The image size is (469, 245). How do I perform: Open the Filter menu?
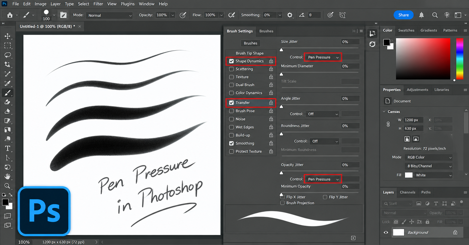pyautogui.click(x=98, y=4)
